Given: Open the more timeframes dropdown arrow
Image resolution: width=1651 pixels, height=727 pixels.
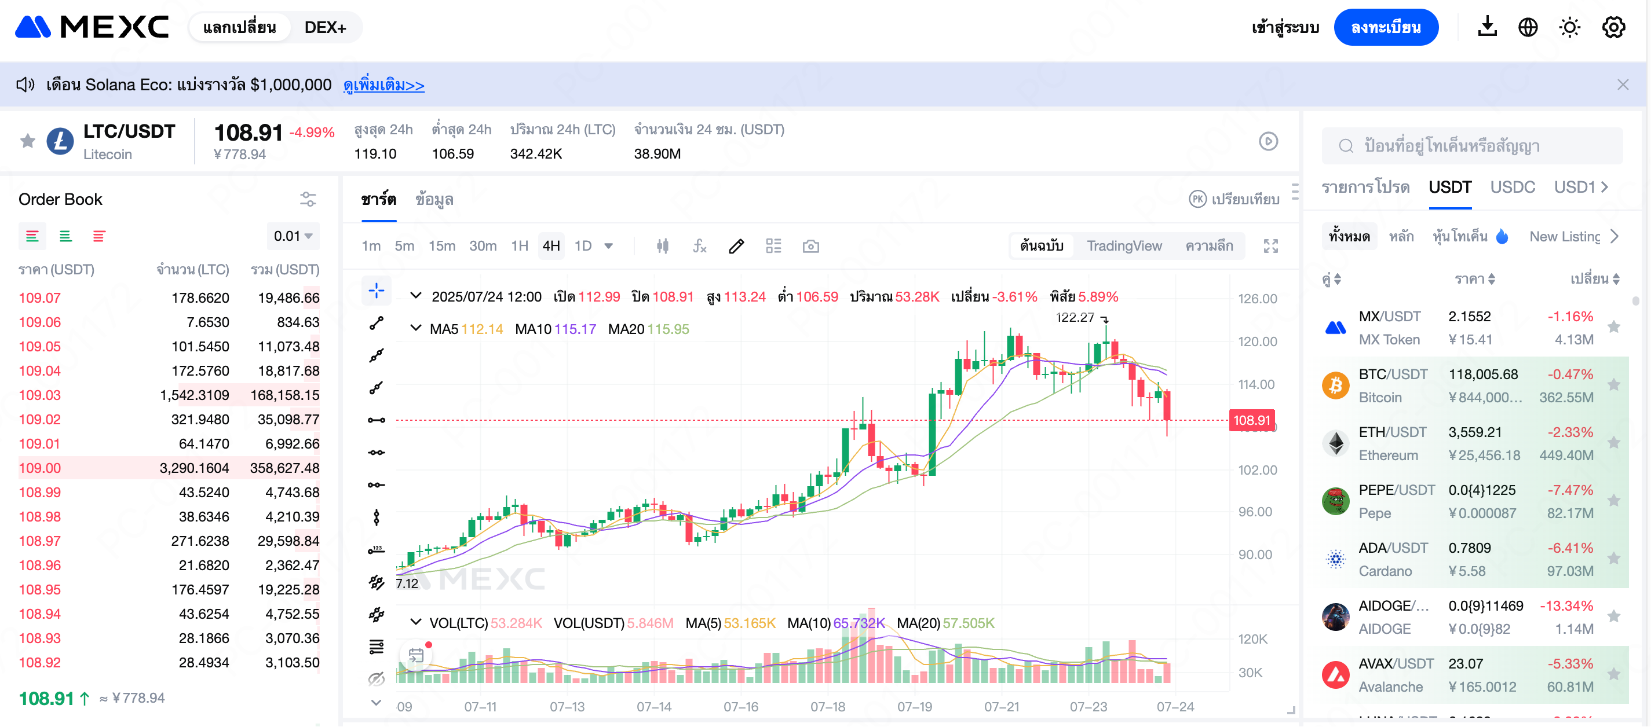Looking at the screenshot, I should (x=608, y=246).
